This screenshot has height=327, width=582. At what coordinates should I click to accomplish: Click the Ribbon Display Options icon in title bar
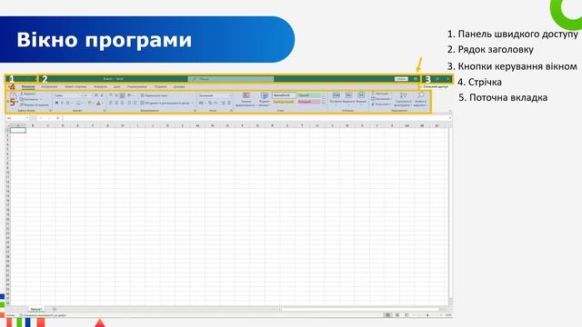416,79
